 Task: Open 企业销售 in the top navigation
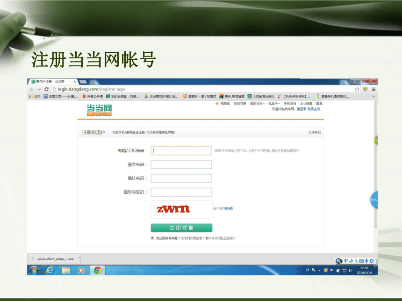(306, 104)
